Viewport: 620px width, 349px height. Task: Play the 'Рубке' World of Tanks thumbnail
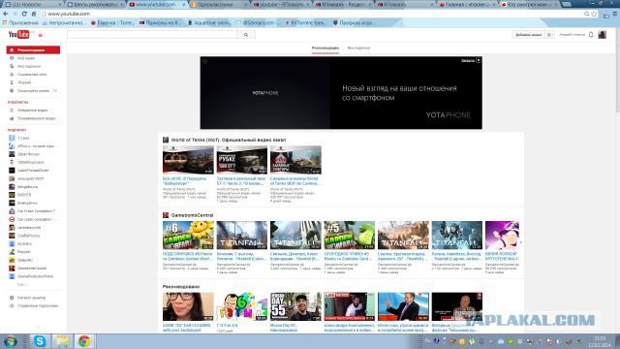pos(241,160)
